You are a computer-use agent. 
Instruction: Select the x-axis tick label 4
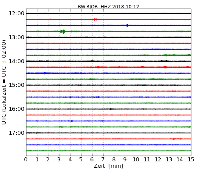(x=70, y=160)
